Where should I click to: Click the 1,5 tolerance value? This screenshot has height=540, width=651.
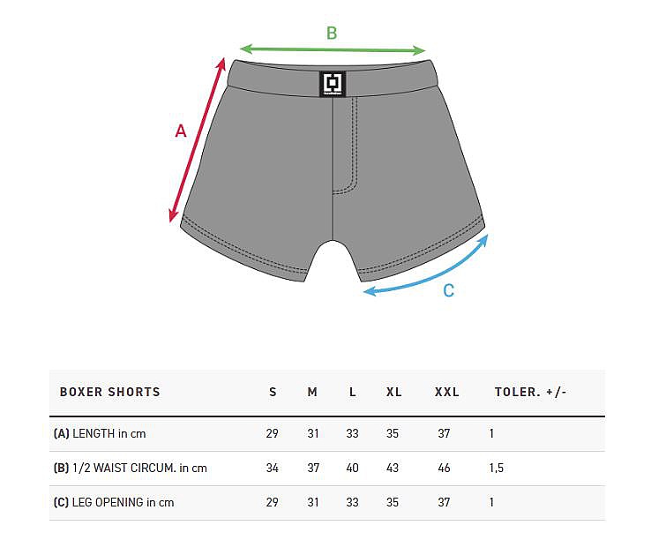(x=496, y=469)
